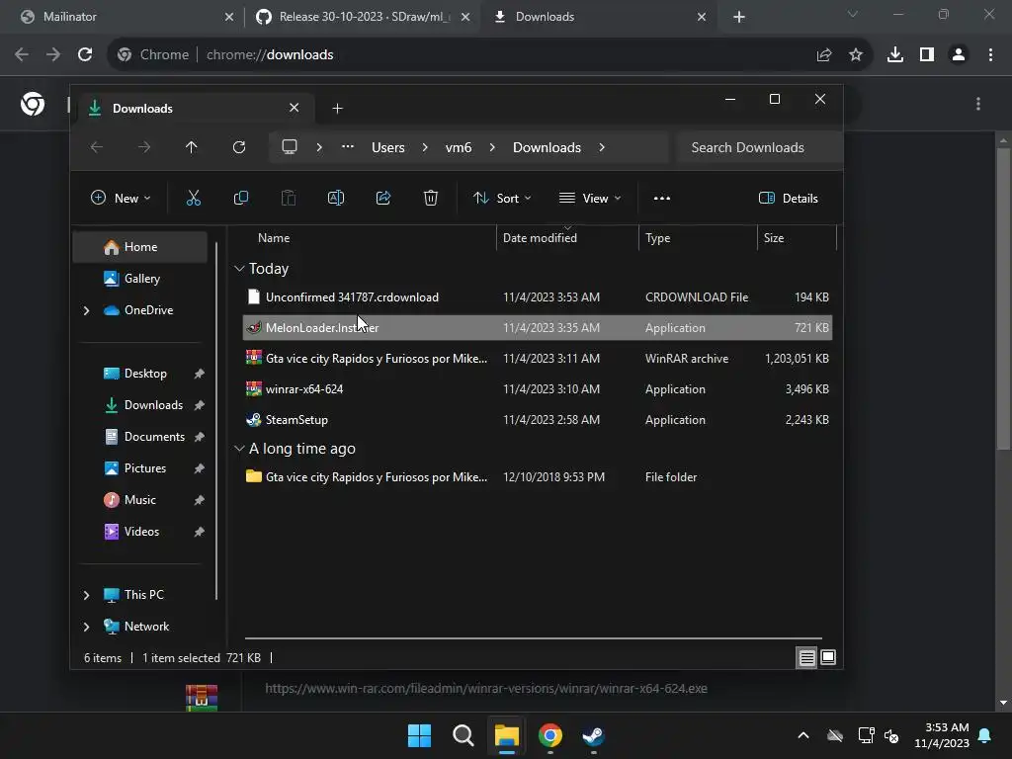Expand This PC in navigation pane
The image size is (1012, 759).
[x=87, y=595]
